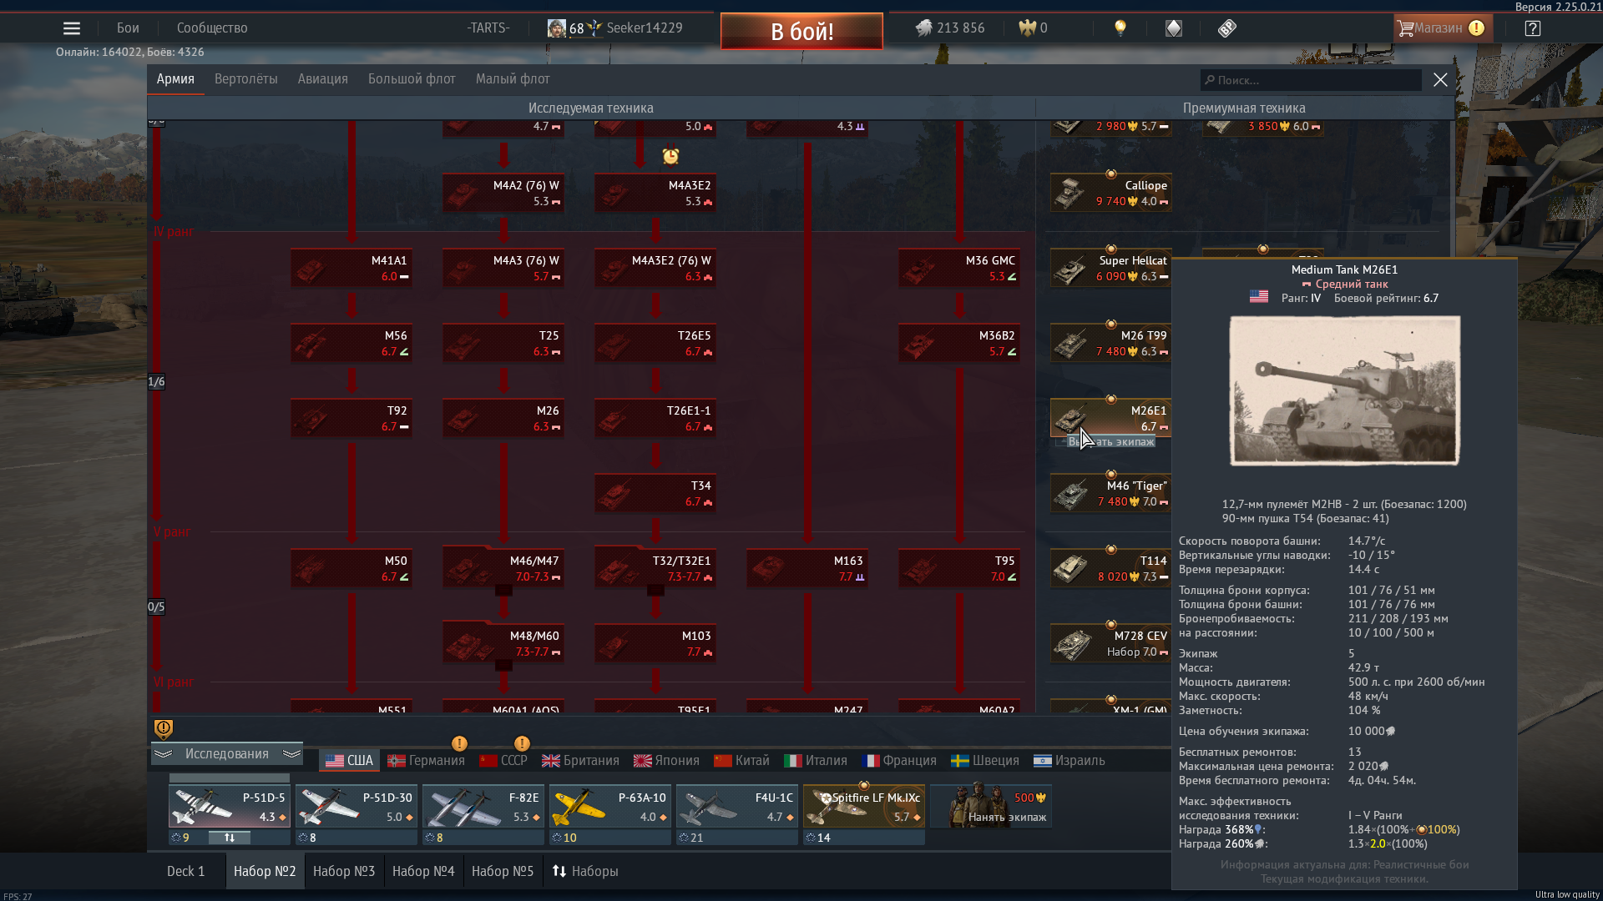
Task: Select the M36 GMC tank card
Action: click(x=959, y=268)
